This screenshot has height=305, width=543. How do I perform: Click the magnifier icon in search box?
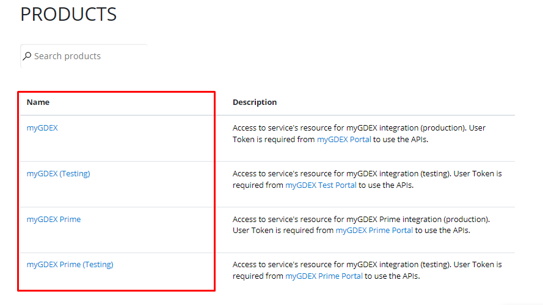click(x=27, y=56)
